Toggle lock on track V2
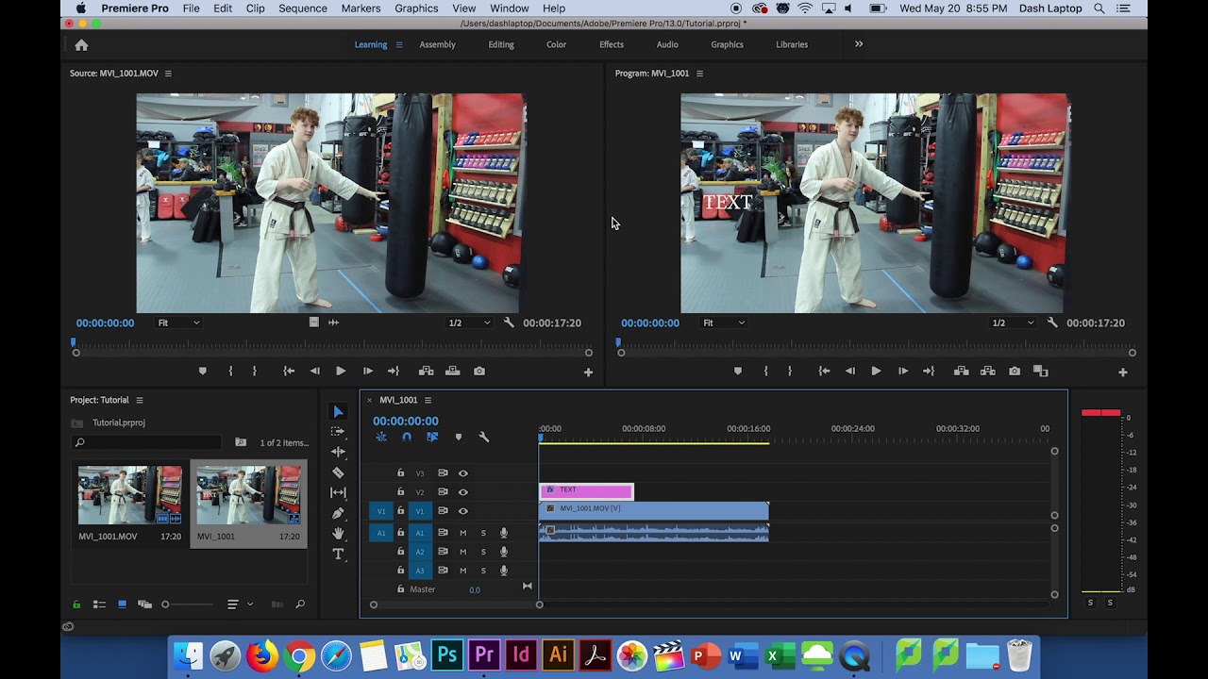This screenshot has height=679, width=1208. [x=400, y=492]
